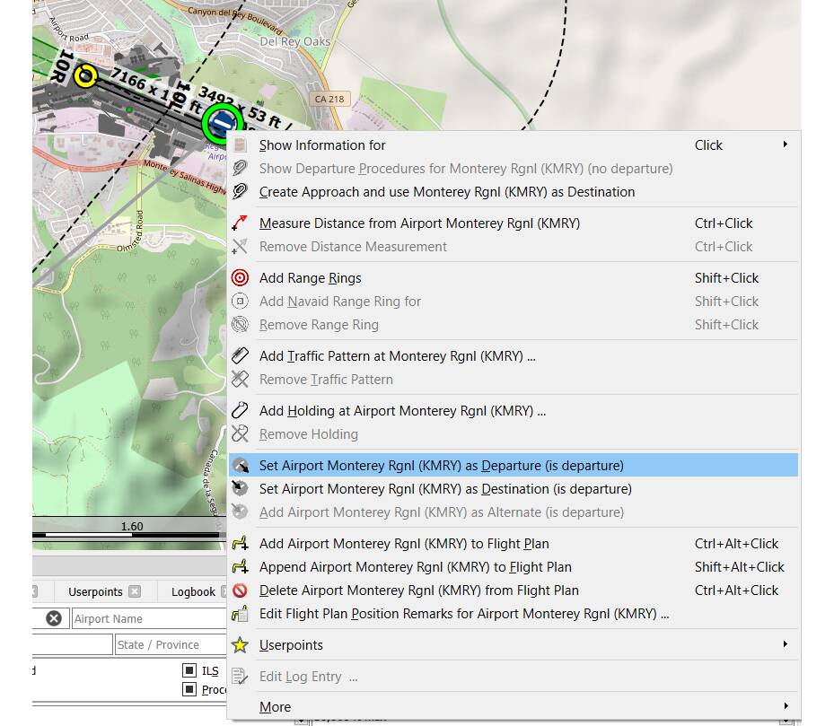Screen dimensions: 834x726
Task: Select Append Airport Monterey Rgnl to Flight Plan
Action: [513, 567]
